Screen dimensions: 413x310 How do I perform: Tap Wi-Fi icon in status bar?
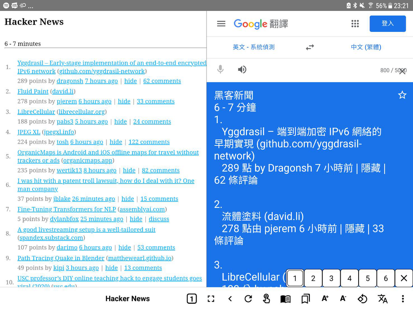pos(371,5)
